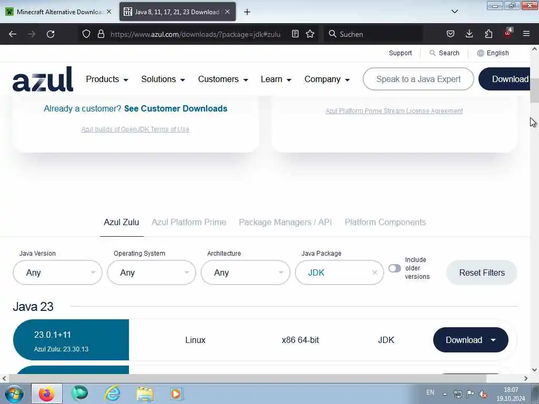This screenshot has height=404, width=539.
Task: Click the Firefox taskbar icon
Action: (x=47, y=393)
